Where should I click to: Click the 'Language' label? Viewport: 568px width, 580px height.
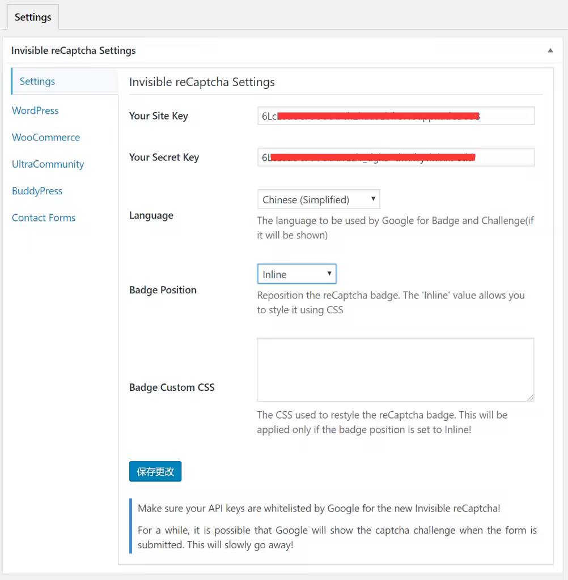(151, 215)
